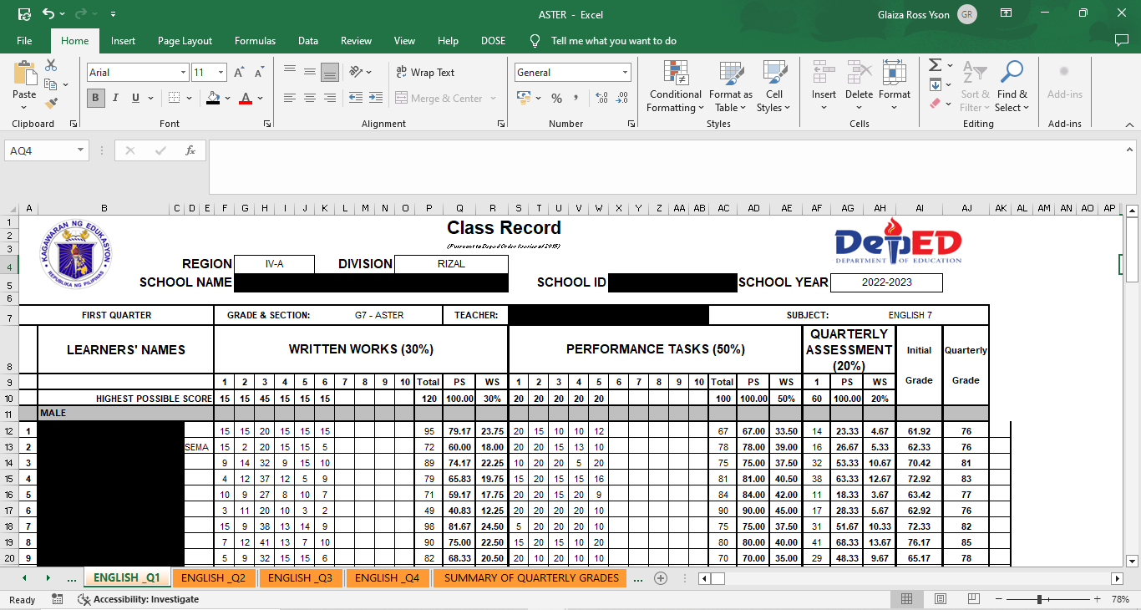Align text right in cell
The width and height of the screenshot is (1141, 610).
tap(330, 98)
